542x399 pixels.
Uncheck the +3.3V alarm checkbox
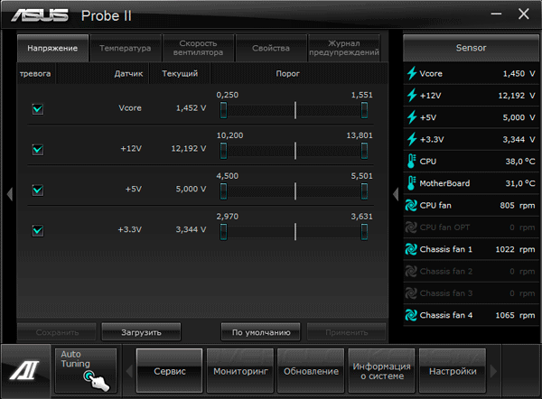[38, 230]
